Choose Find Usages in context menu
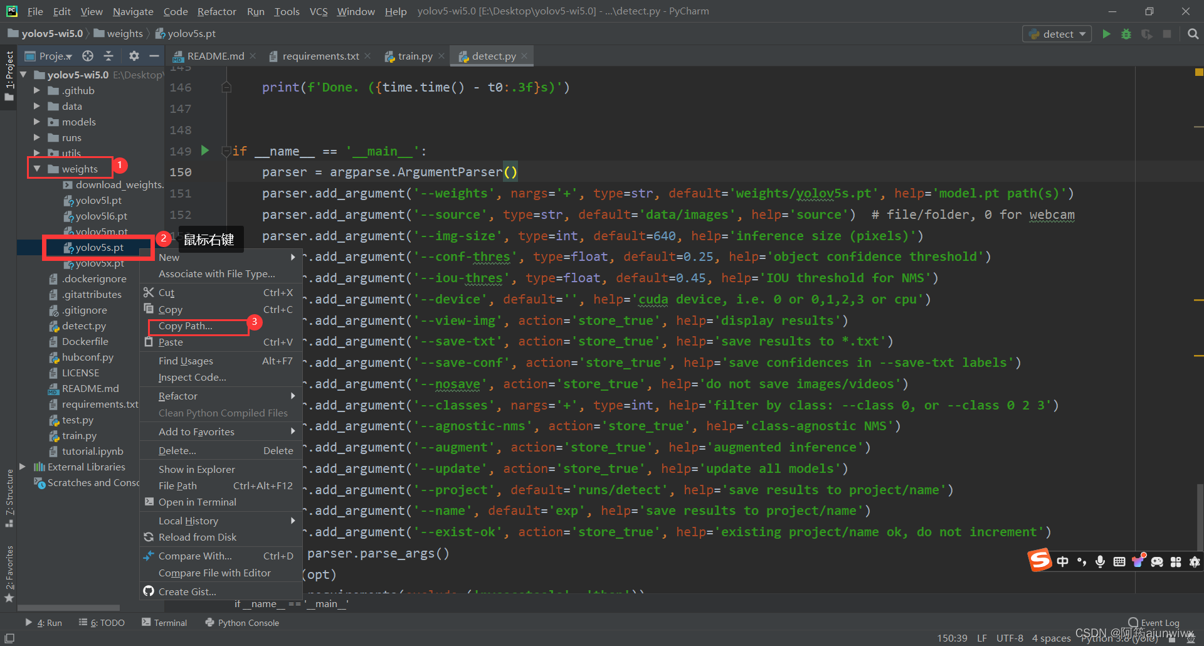Screen dimensions: 1204x646 220,361
